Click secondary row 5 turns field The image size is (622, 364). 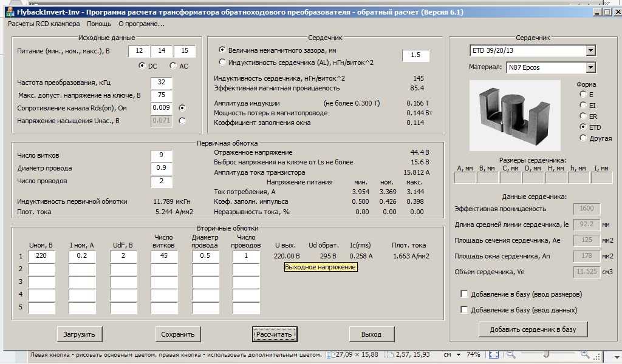(164, 308)
